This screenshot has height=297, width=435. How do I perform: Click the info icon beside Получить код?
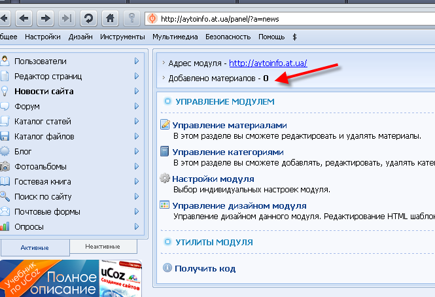point(167,268)
